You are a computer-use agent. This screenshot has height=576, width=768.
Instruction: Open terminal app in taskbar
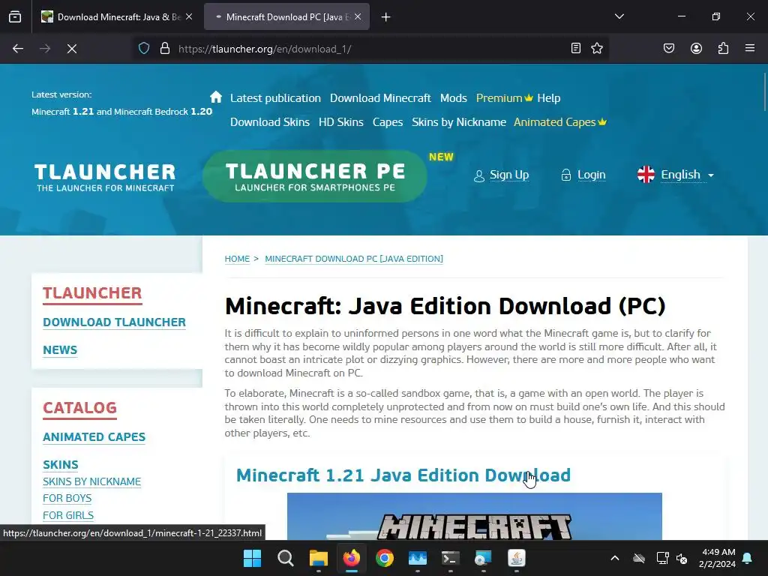pyautogui.click(x=450, y=558)
